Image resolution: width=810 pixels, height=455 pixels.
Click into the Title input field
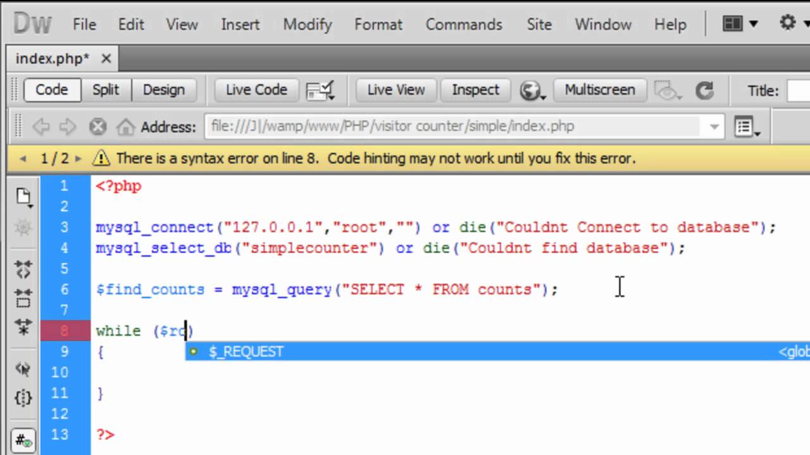tap(799, 91)
